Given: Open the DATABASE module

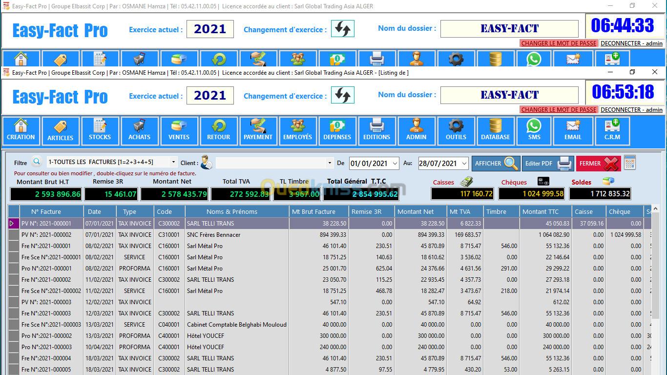Looking at the screenshot, I should pos(495,130).
